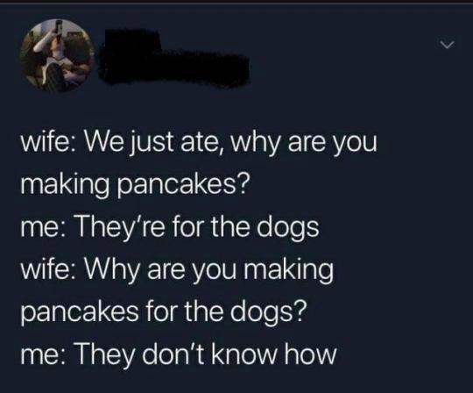Click the line 'wife: We just ate, why are you'

click(199, 143)
